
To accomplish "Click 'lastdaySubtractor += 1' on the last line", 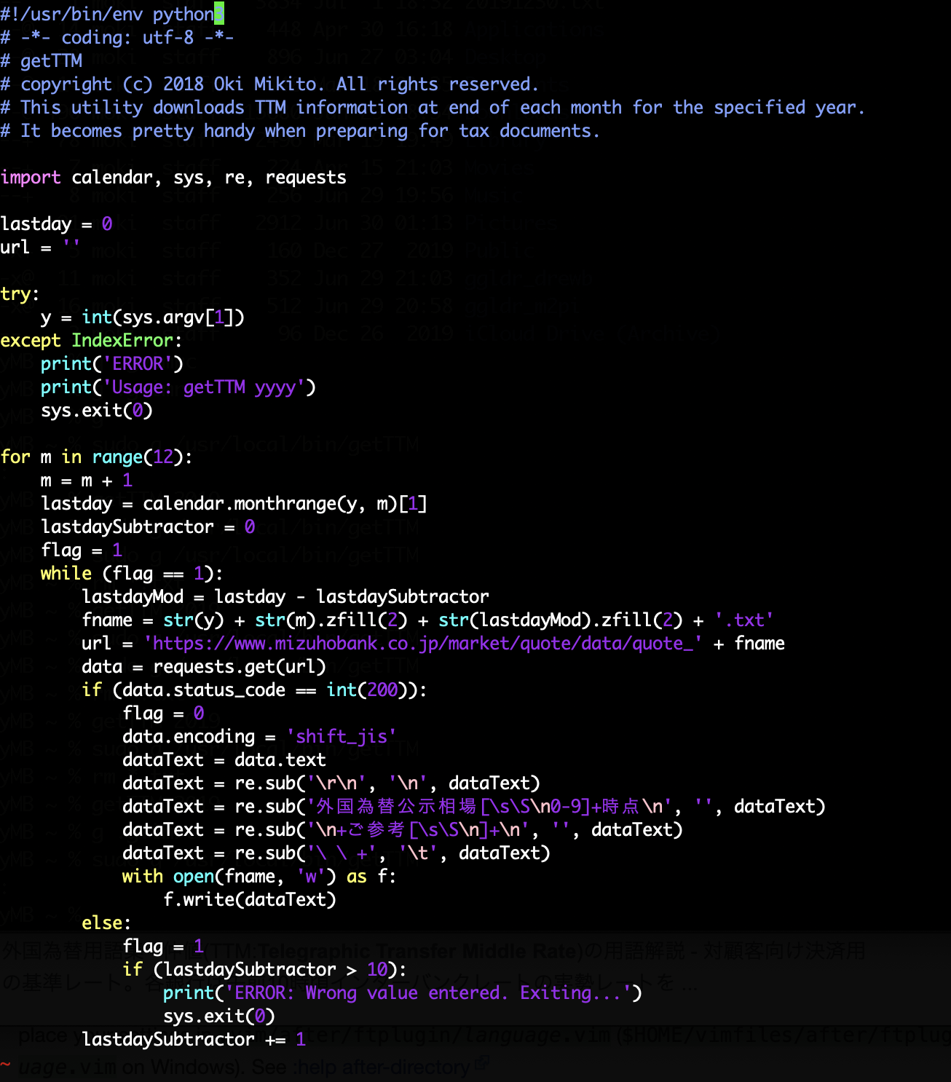I will coord(194,1040).
